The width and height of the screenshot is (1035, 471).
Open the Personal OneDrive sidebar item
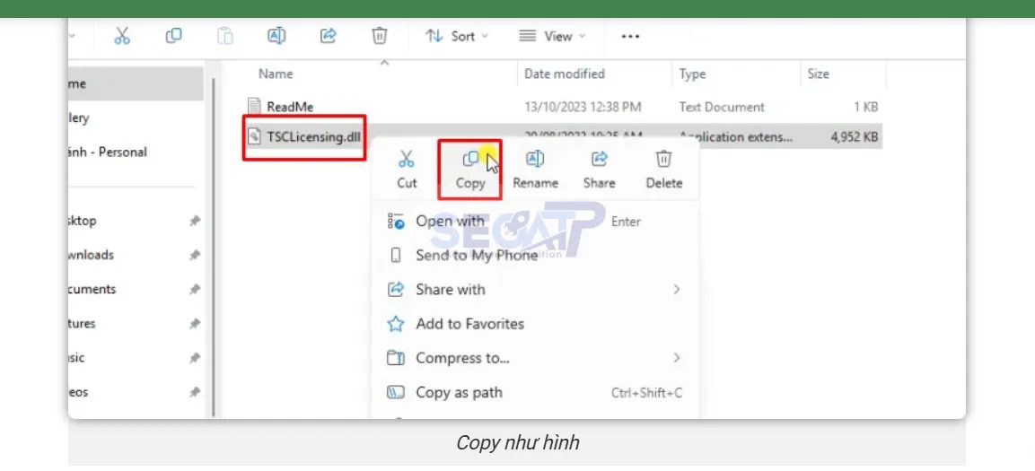pos(136,152)
